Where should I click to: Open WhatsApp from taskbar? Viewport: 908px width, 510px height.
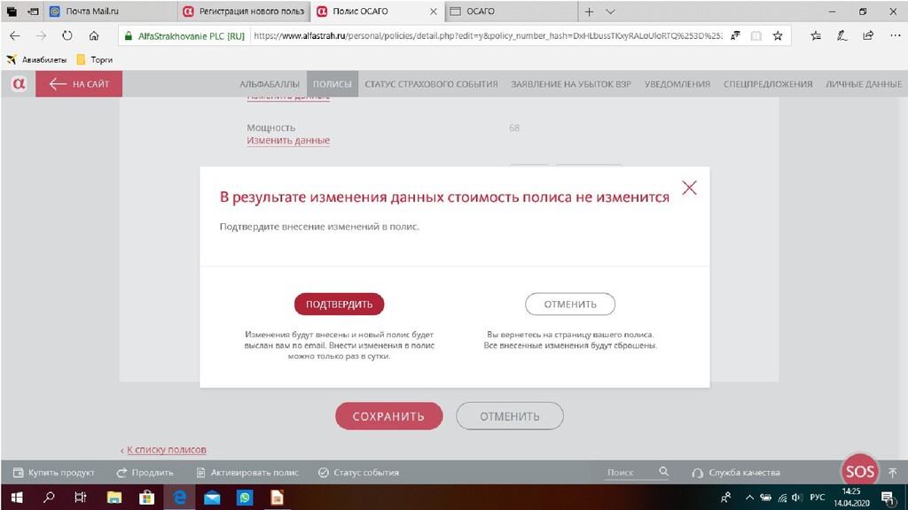click(x=245, y=498)
